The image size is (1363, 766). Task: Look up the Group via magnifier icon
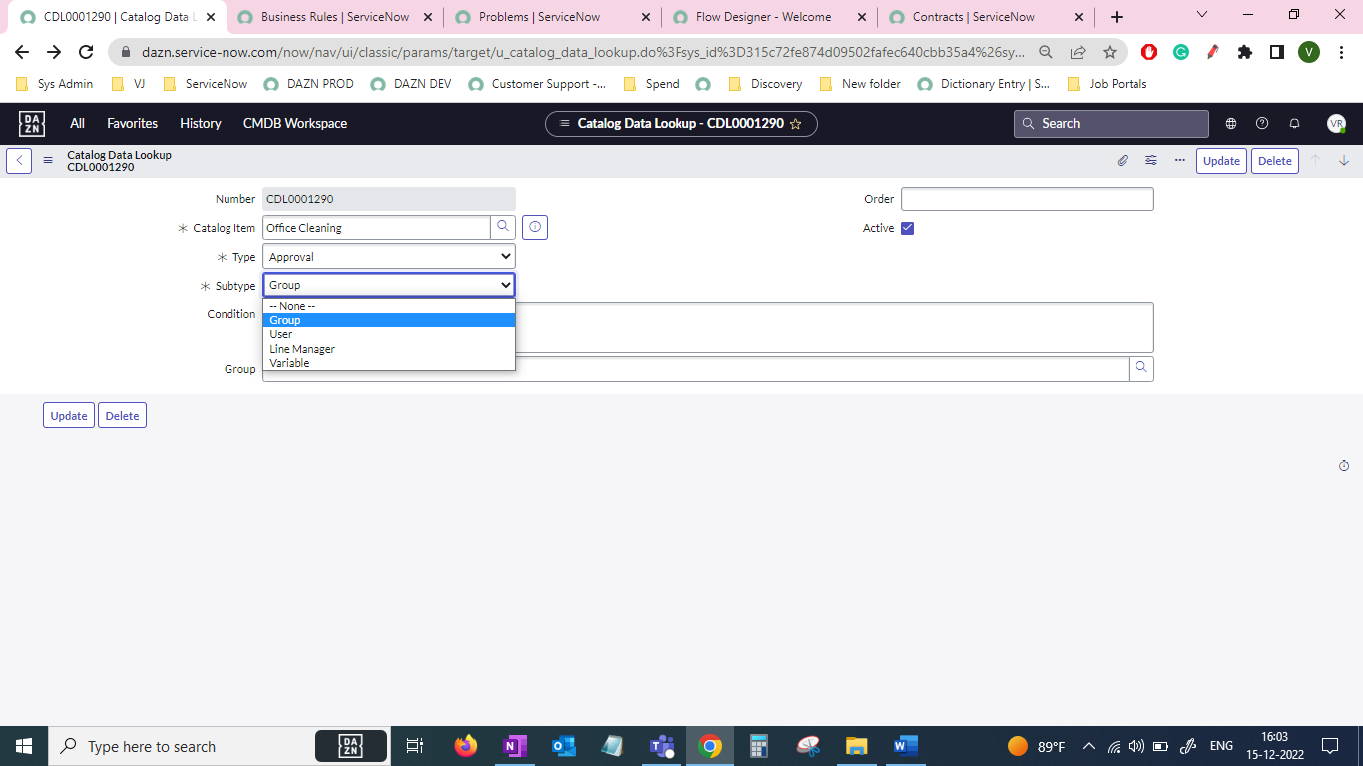click(x=1141, y=369)
